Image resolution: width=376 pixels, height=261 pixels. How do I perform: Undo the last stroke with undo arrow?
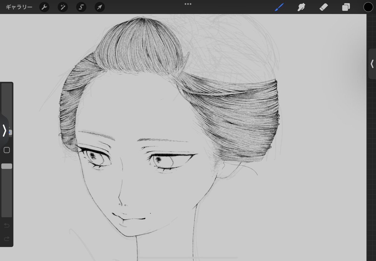point(7,226)
